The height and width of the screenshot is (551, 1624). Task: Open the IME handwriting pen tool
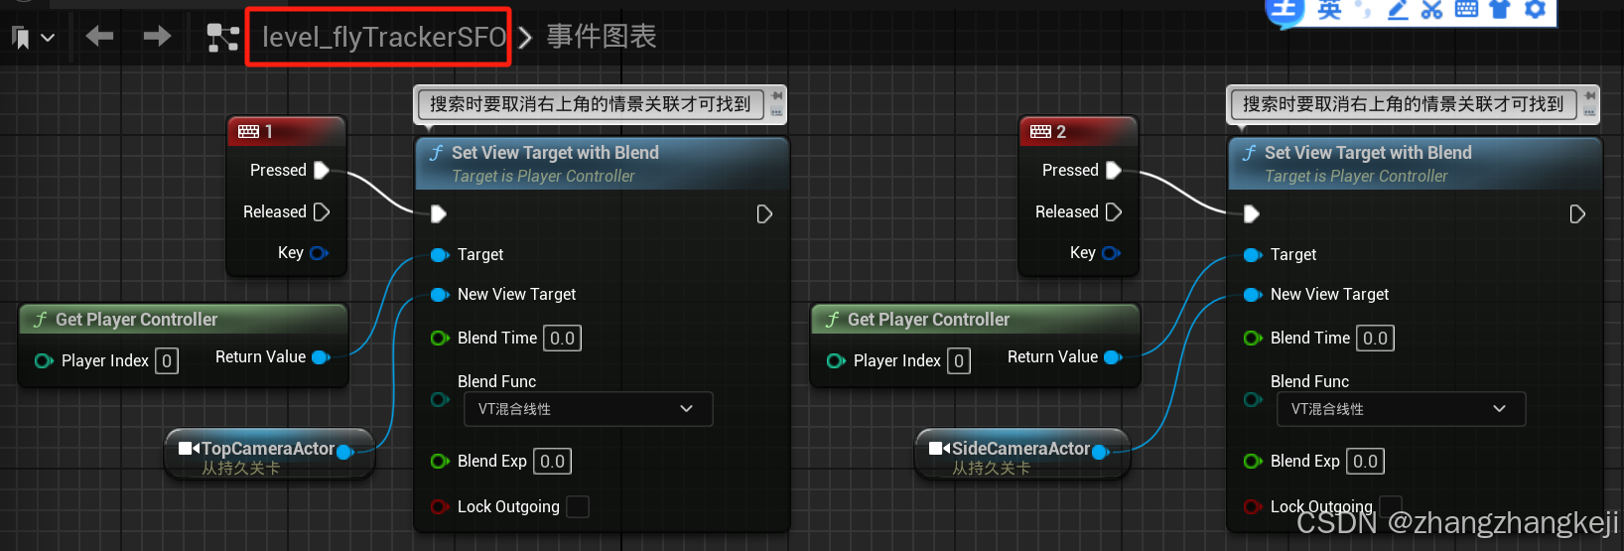1398,10
